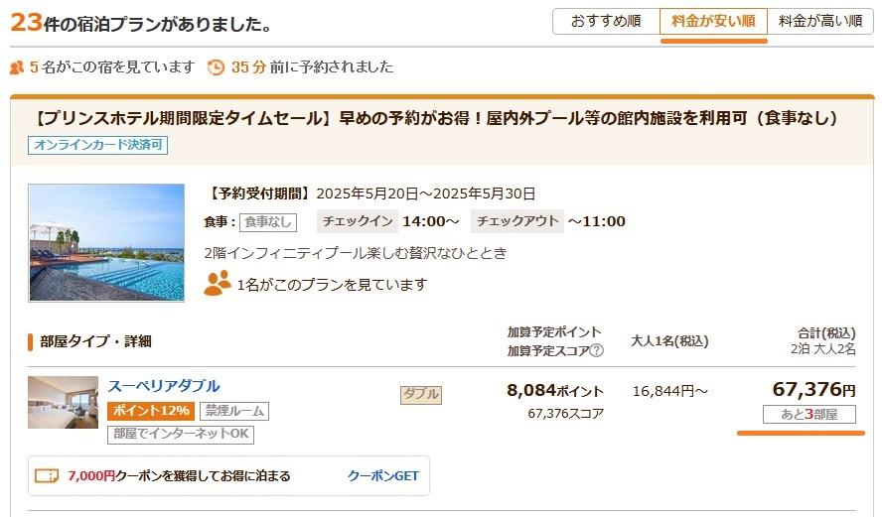Open the 加算予定スコア question mark help icon
882x517 pixels.
click(x=596, y=350)
